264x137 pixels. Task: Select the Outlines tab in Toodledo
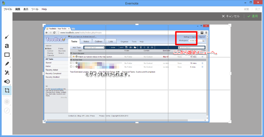[98, 42]
